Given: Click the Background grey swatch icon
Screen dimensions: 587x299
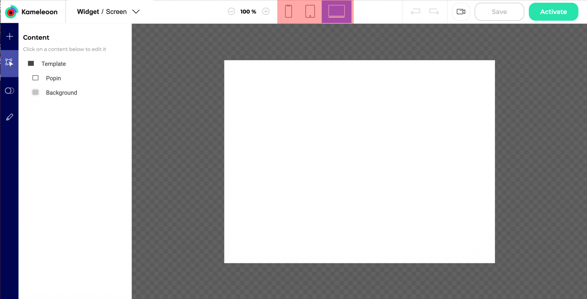Looking at the screenshot, I should click(x=35, y=92).
